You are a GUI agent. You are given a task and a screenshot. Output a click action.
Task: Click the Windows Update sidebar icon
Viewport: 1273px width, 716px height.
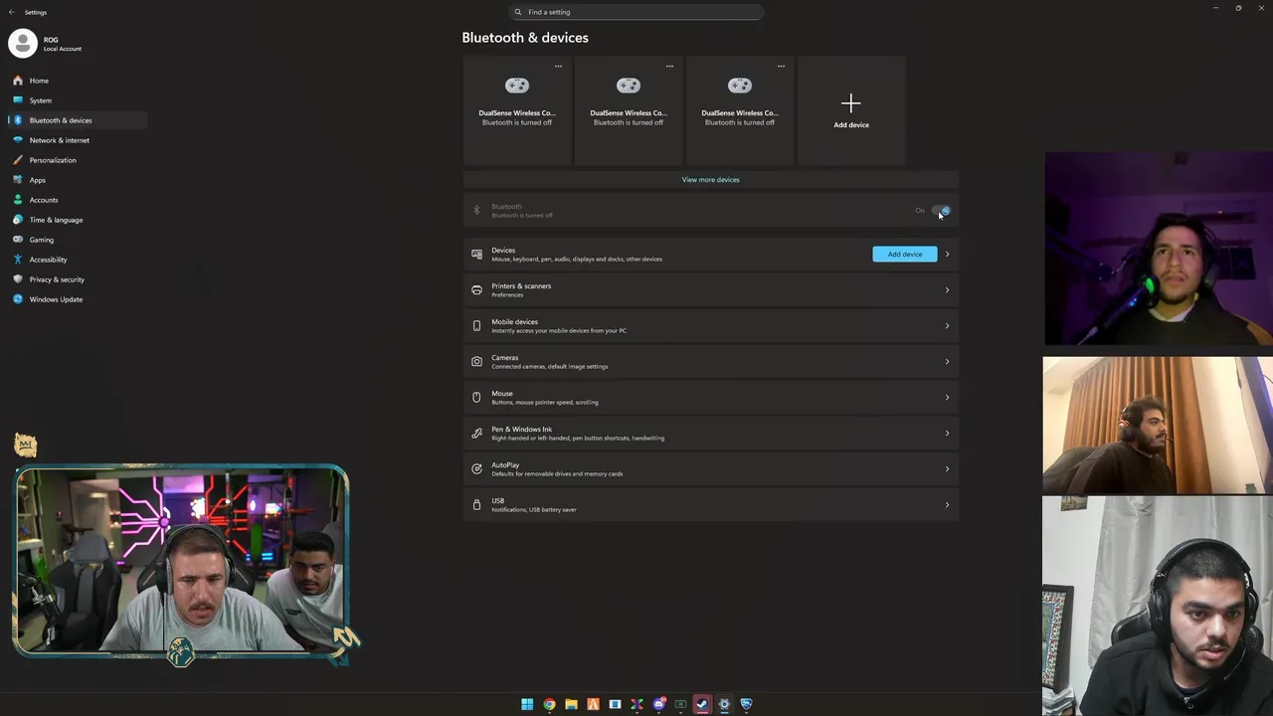tap(18, 299)
